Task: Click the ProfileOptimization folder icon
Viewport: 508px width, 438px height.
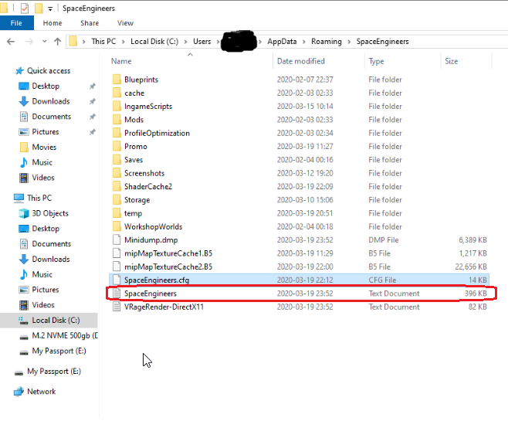Action: pos(117,133)
